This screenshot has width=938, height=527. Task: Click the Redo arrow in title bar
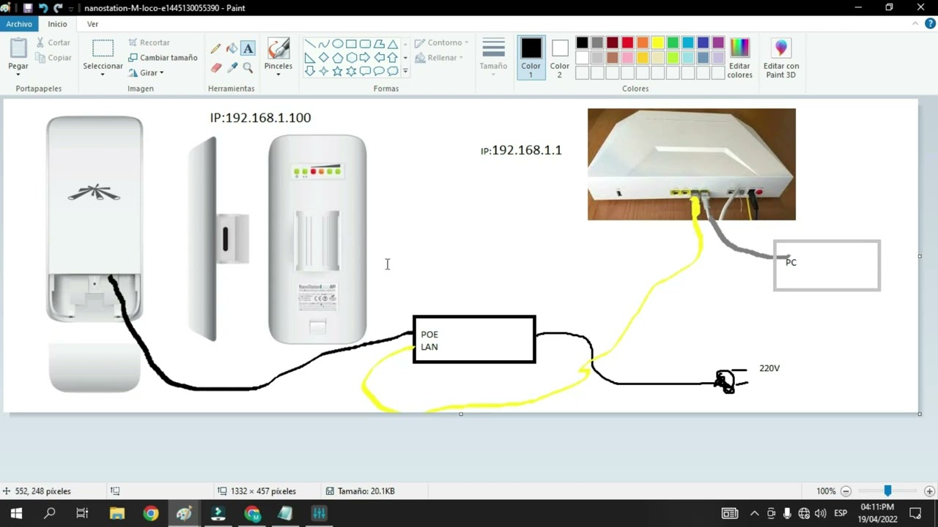click(58, 8)
